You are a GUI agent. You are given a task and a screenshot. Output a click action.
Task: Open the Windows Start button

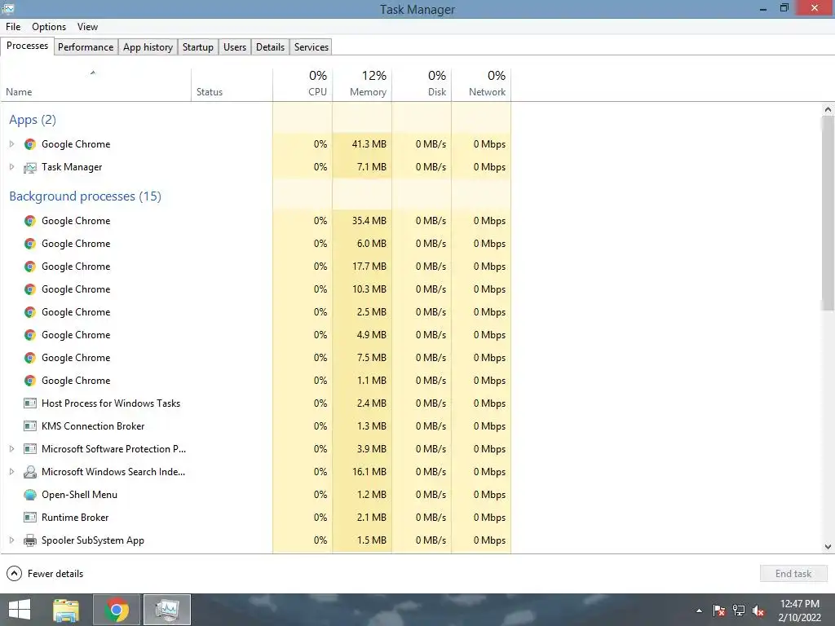(20, 610)
